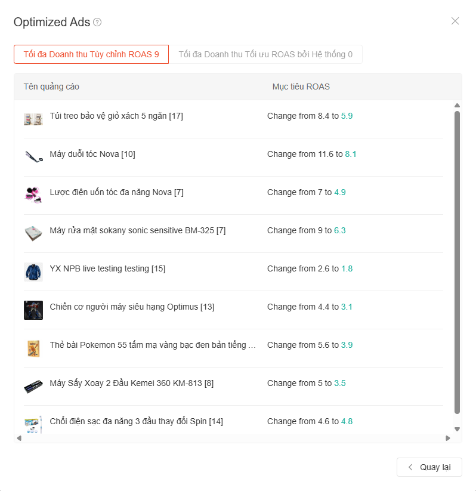
Task: Click the Optimus robot product thumbnail
Action: point(33,310)
